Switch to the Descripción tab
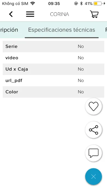 [x=9, y=30]
